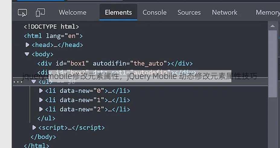Click the scrollbar up arrow

(x=272, y=26)
